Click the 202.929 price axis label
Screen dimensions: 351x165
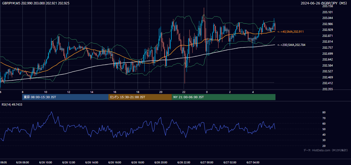coord(327,30)
